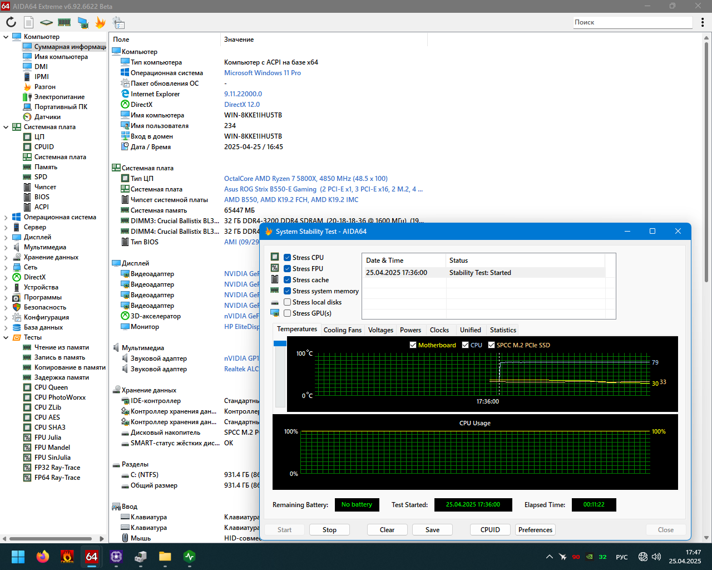Open the Microsoft Windows 11 Pro link

pos(263,73)
